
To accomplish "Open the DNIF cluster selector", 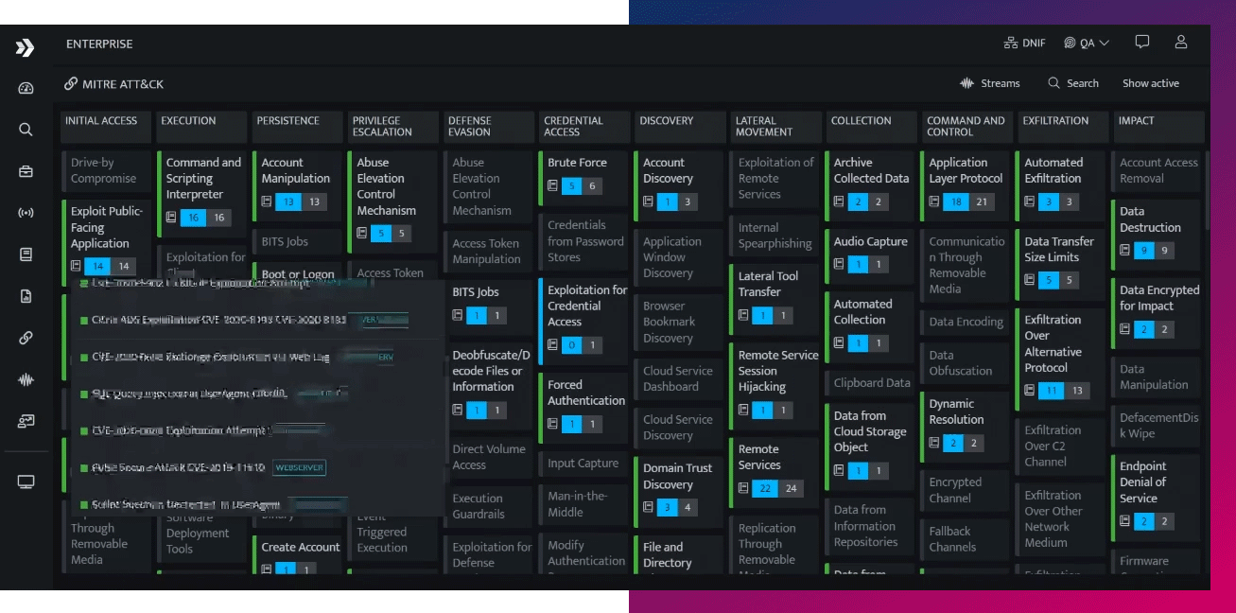I will click(x=1025, y=44).
